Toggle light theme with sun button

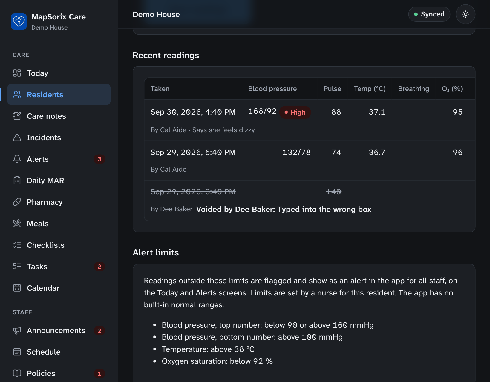click(x=465, y=14)
